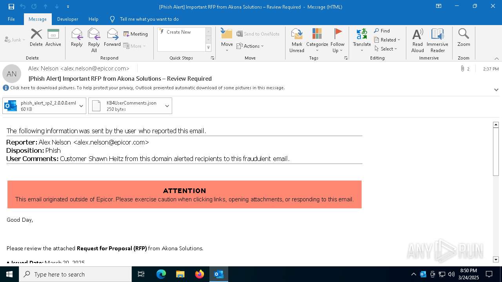The height and width of the screenshot is (282, 502).
Task: Open the phish_alert_sp2_2.0.0.0.eml attachment
Action: click(x=40, y=106)
